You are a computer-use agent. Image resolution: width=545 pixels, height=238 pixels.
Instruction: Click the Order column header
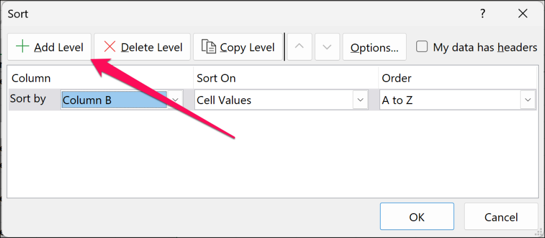point(397,78)
